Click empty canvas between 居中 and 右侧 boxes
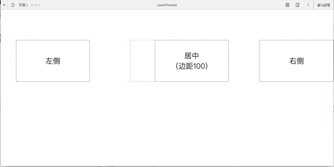Screen dimensions: 334x167 pos(244,61)
